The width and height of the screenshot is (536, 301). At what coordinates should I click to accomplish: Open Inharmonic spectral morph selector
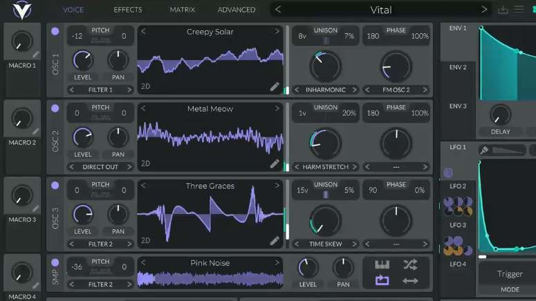[326, 90]
